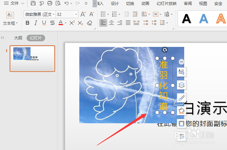Click the Save icon in quick access bar

tap(33, 3)
